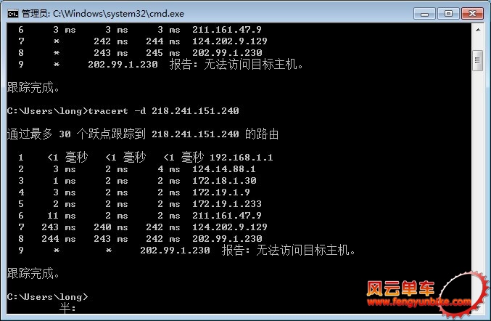
Task: Click IP address 192.168.1.1 in hop 1
Action: [241, 158]
